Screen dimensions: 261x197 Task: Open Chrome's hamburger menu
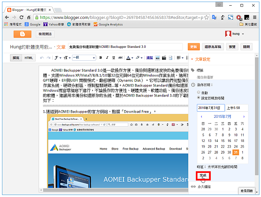point(255,17)
